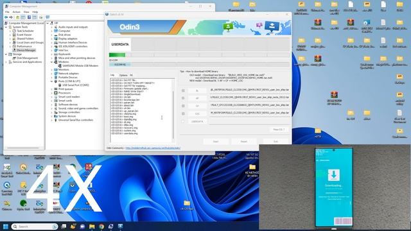Collapse the Modems device category
The width and height of the screenshot is (411, 231).
pyautogui.click(x=51, y=62)
